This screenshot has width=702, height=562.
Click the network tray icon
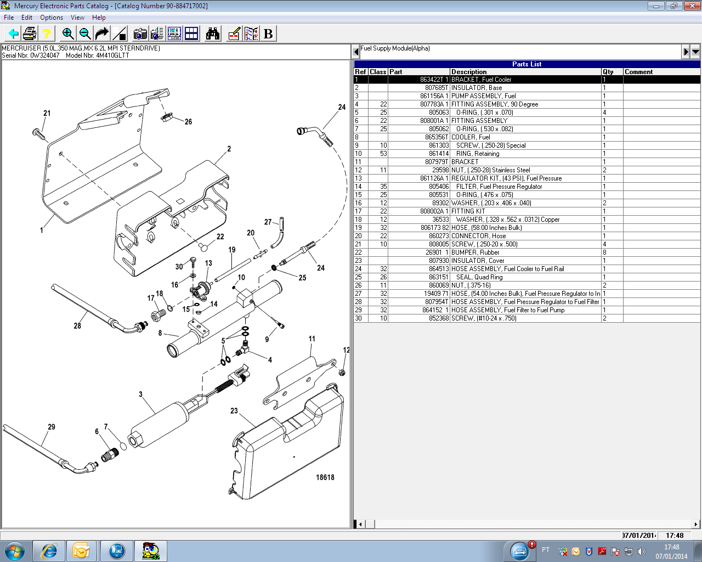pos(629,552)
